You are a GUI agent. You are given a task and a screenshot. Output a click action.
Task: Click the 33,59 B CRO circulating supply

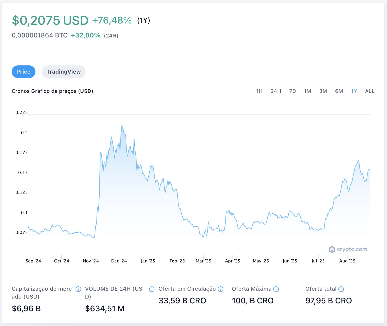point(182,301)
